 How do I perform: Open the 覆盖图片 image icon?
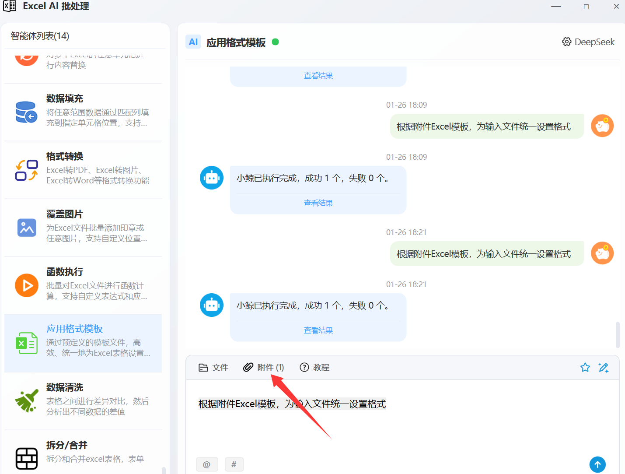tap(27, 228)
